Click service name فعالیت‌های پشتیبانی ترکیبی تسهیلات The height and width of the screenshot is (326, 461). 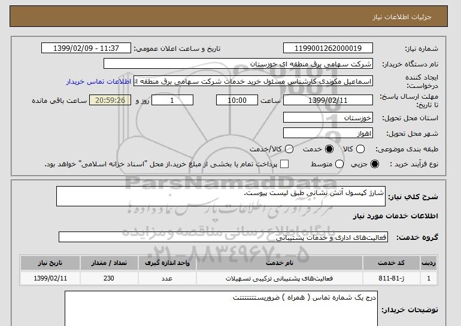tap(280, 278)
